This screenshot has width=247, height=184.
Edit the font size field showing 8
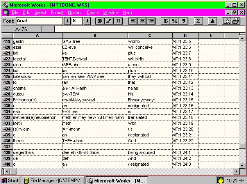click(77, 21)
